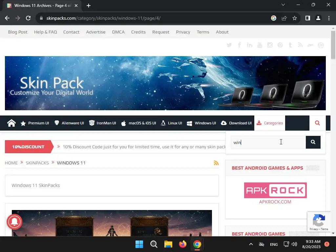Click the Skin Pack banner image
Screen dimensions: 336x252
[165, 83]
